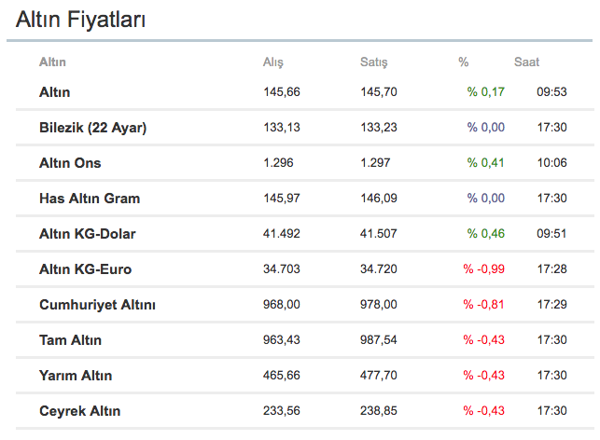Click the 987,54 selling price cell
Viewport: 600px width, 440px height.
(378, 340)
